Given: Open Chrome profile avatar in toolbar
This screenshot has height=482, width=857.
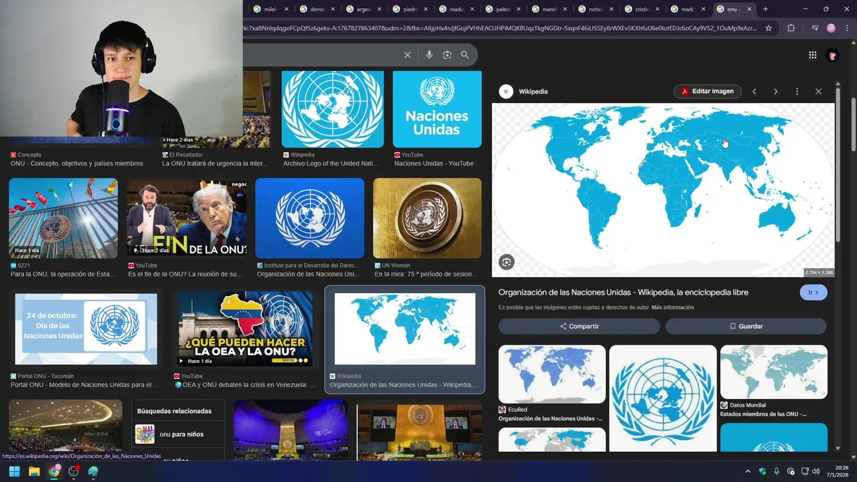Looking at the screenshot, I should point(831,28).
